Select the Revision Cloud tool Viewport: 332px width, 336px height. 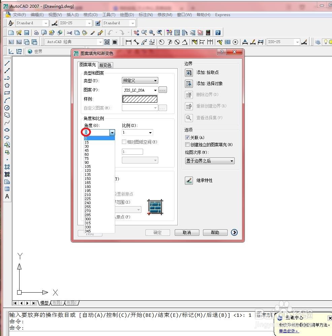7,115
